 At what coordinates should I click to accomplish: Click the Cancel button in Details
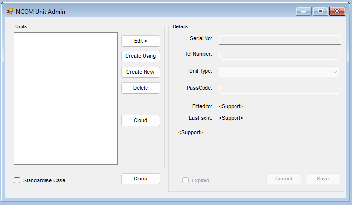[x=284, y=179]
